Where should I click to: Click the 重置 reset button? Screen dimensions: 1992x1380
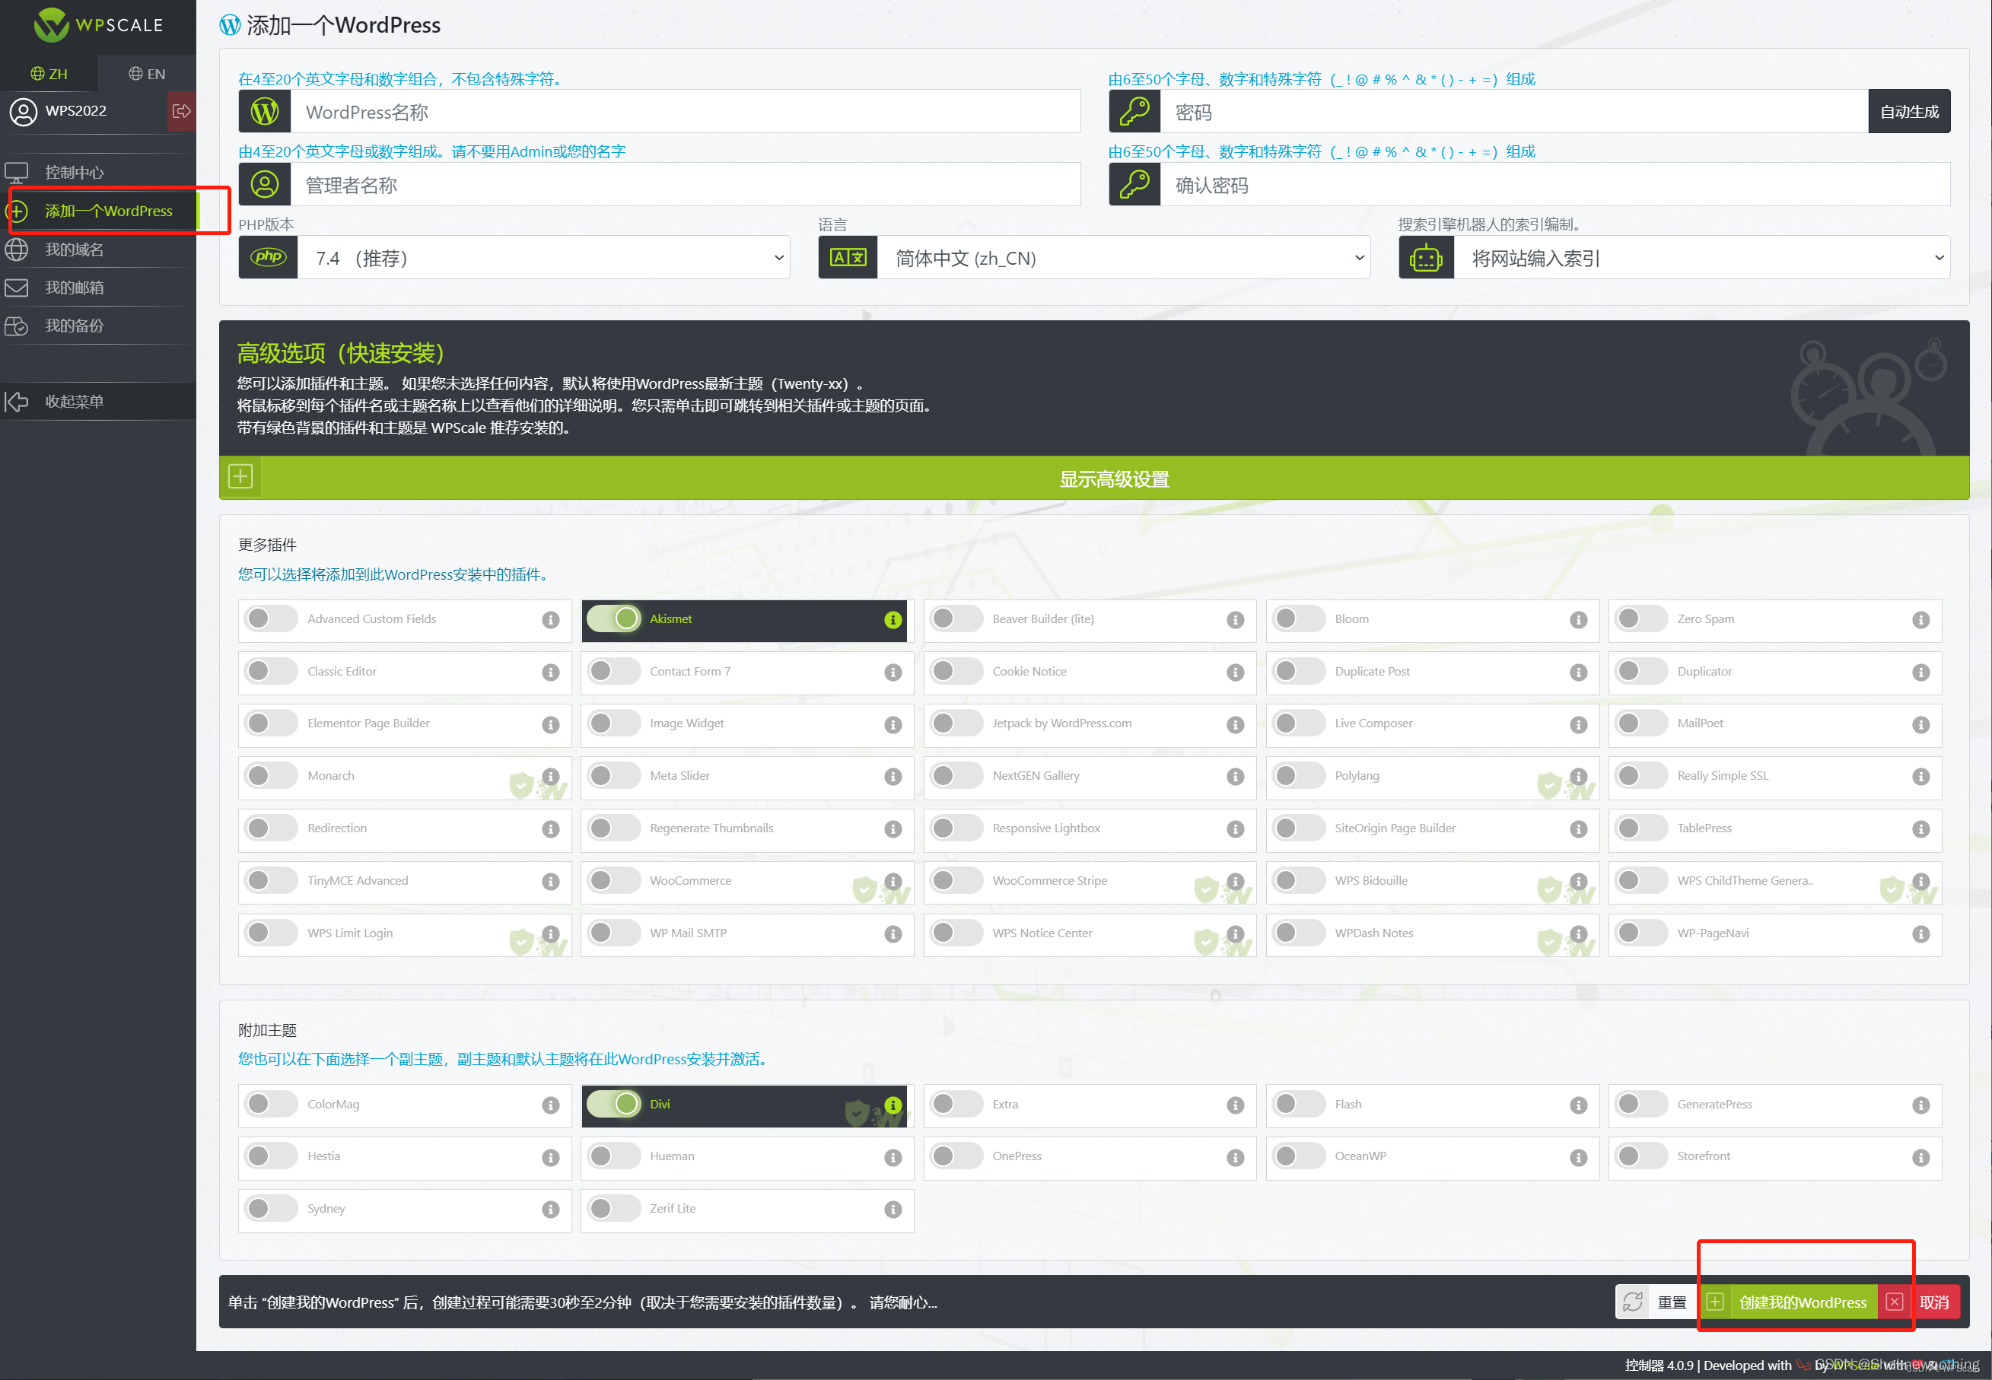pos(1656,1302)
